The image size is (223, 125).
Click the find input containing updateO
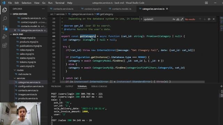click(x=157, y=19)
